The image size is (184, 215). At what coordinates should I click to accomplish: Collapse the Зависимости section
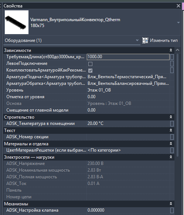pyautogui.click(x=171, y=50)
